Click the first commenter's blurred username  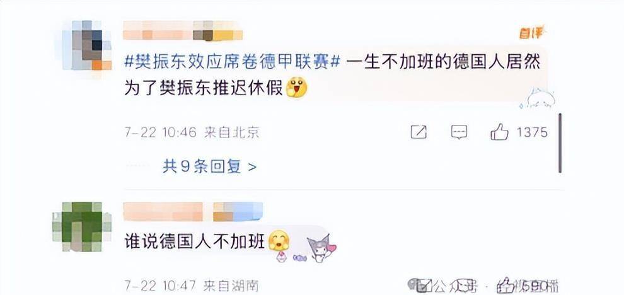183,31
